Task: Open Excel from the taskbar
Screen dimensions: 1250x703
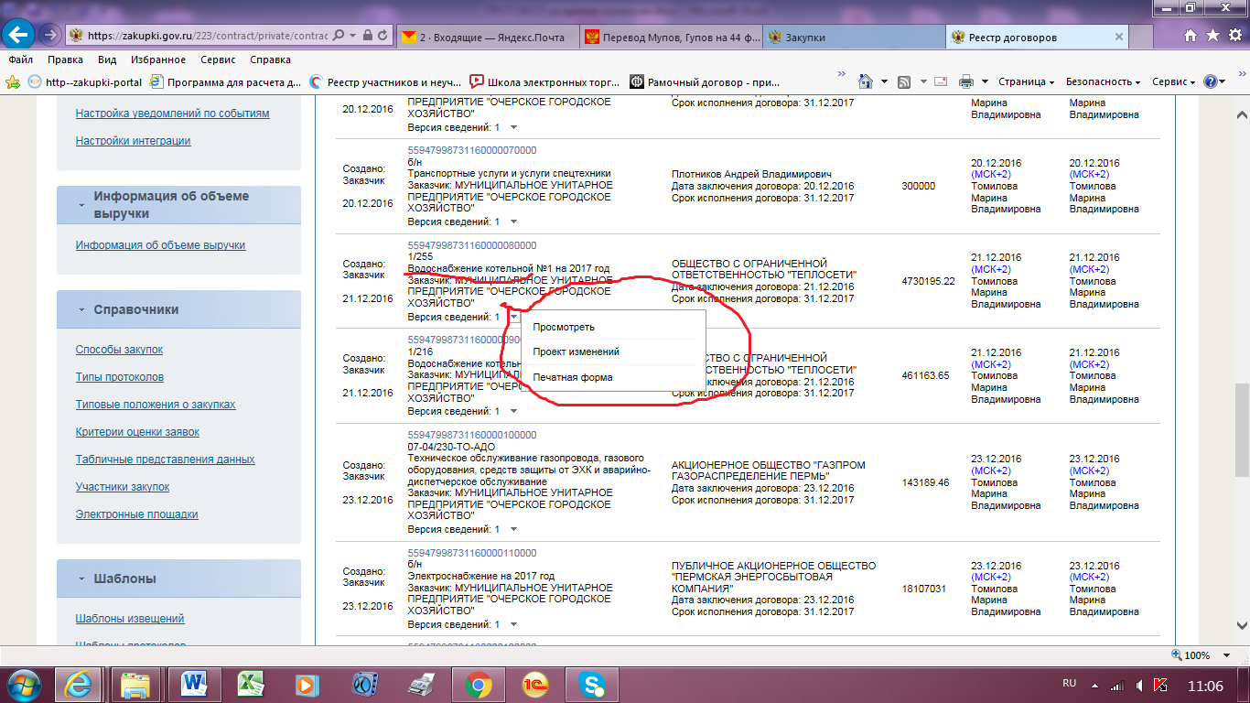Action: [x=248, y=684]
